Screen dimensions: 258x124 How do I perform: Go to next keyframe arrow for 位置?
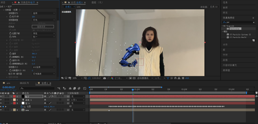(x=6, y=107)
